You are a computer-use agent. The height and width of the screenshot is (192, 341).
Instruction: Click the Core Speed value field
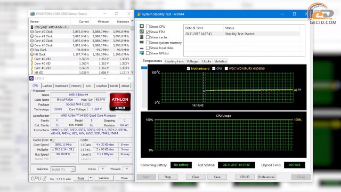[x=63, y=145]
